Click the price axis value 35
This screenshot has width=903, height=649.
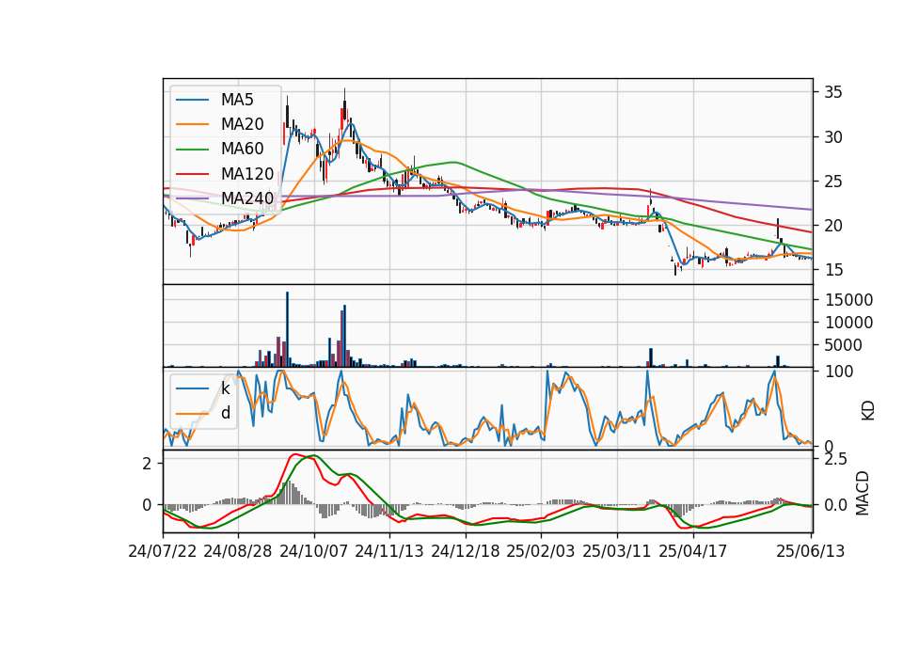[833, 92]
